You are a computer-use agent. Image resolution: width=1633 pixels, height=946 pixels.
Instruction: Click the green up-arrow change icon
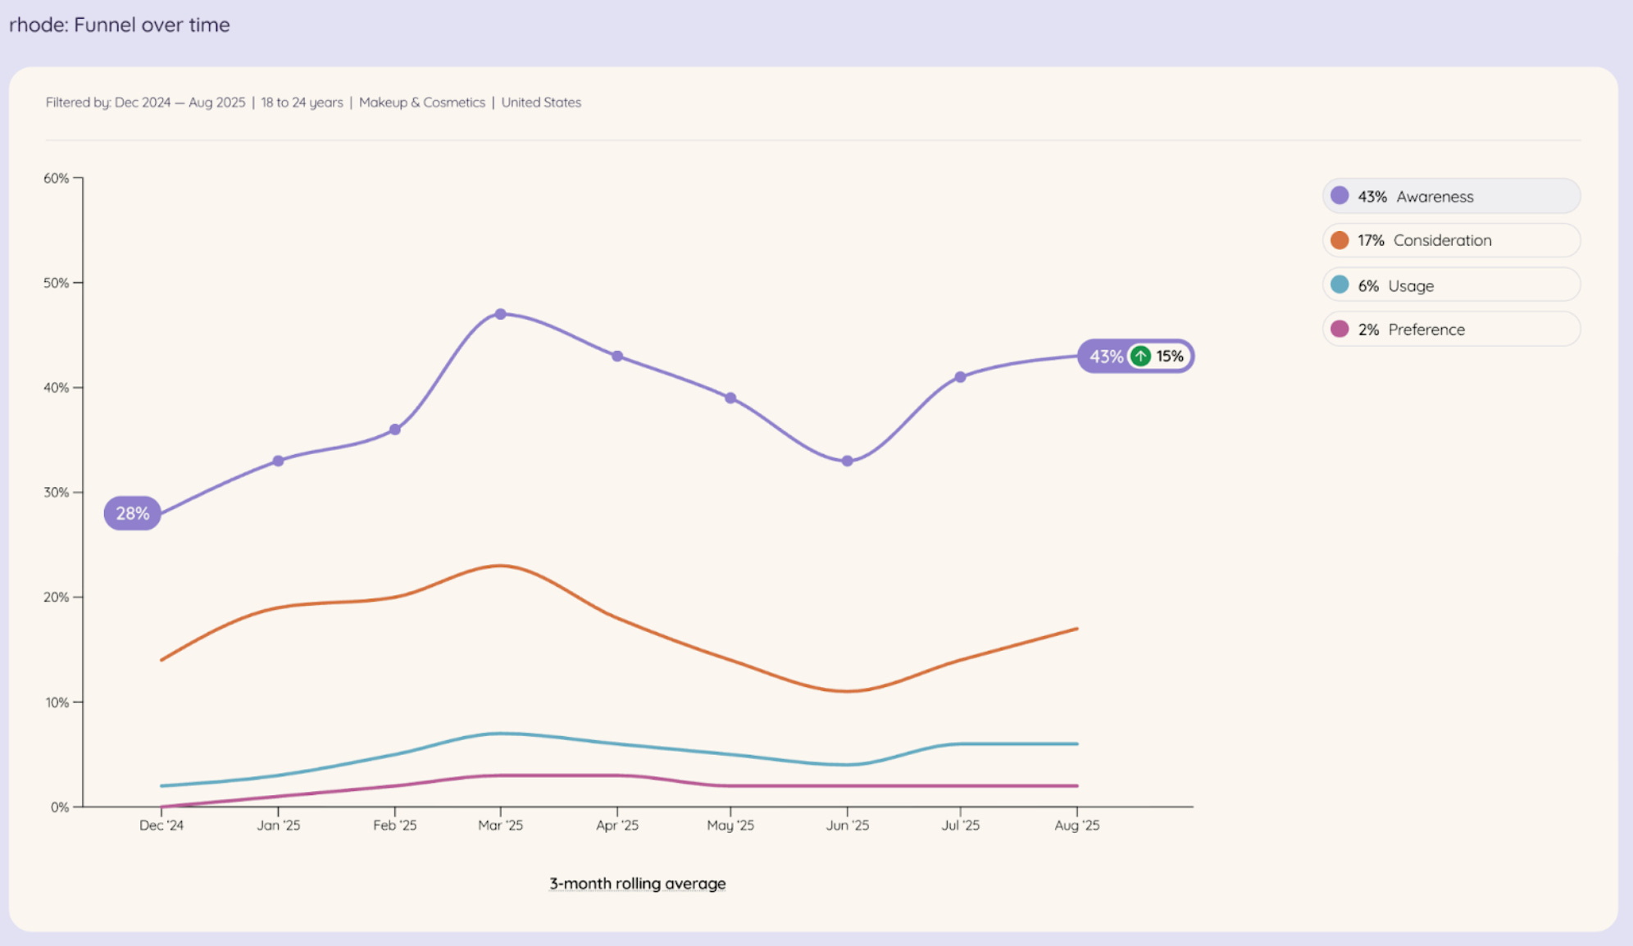[1140, 357]
